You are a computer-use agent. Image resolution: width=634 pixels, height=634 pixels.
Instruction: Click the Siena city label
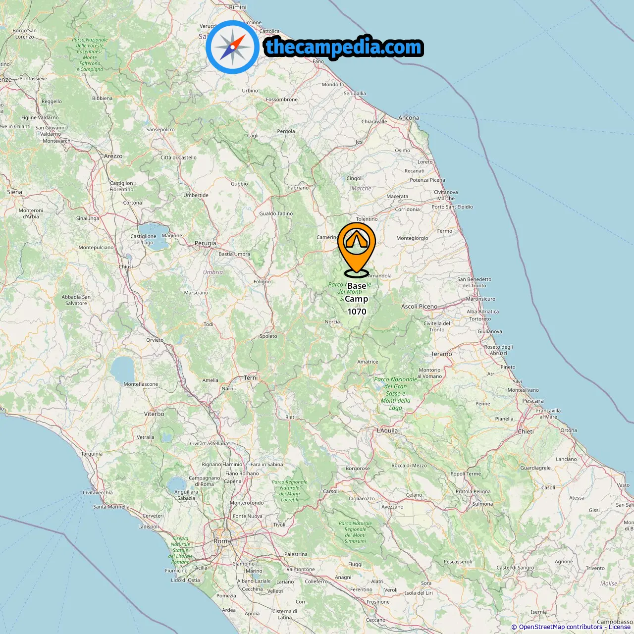click(14, 192)
